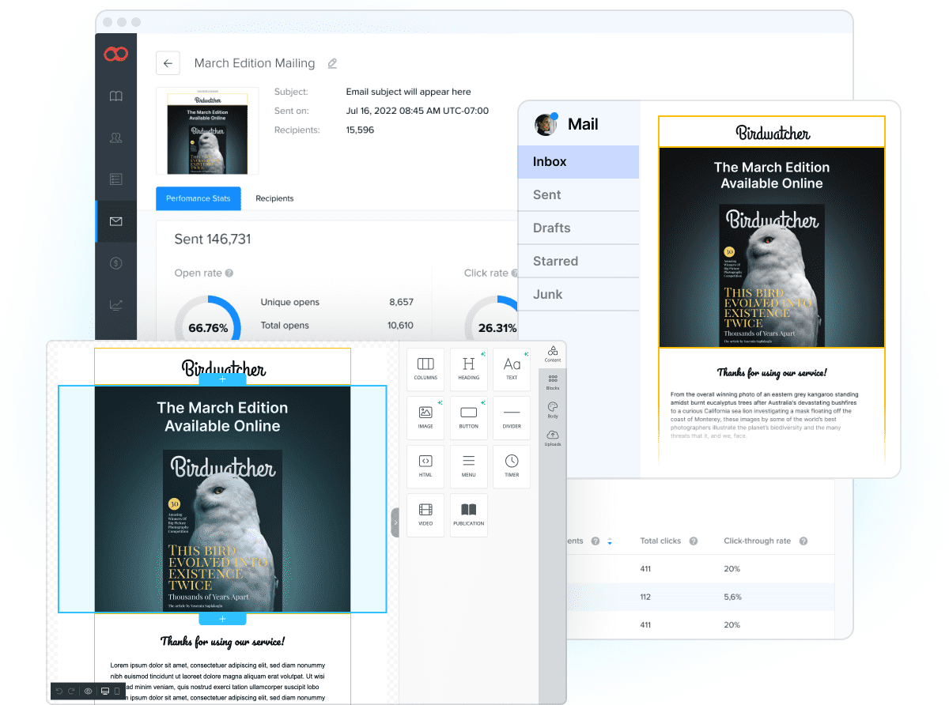Open the analytics chart icon in sidebar

(x=116, y=304)
